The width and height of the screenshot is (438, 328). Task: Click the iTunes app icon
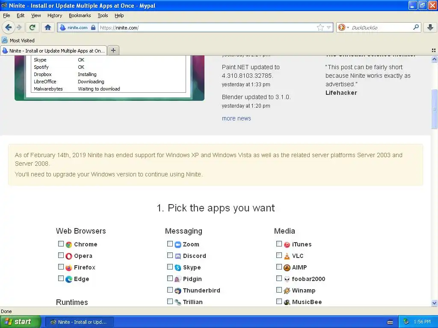click(x=287, y=245)
